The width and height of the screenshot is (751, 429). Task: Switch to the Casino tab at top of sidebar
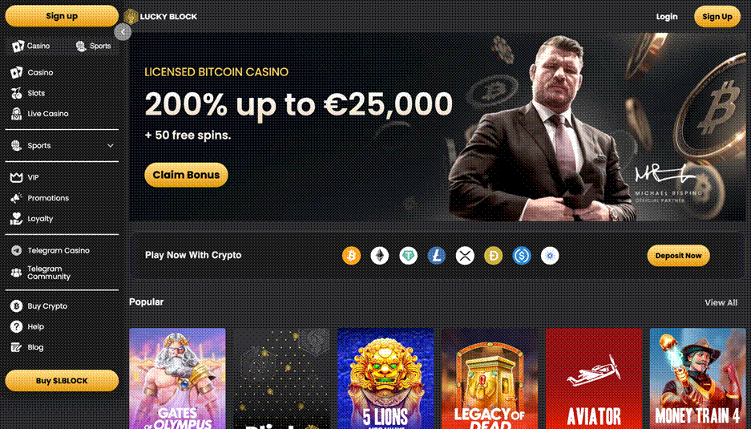tap(31, 46)
